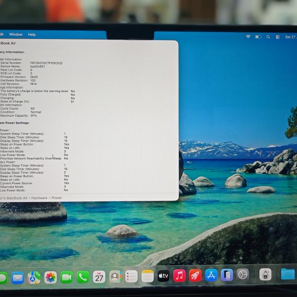Click the running app icon beside the Downloads folder
This screenshot has height=297, width=297.
click(x=265, y=274)
